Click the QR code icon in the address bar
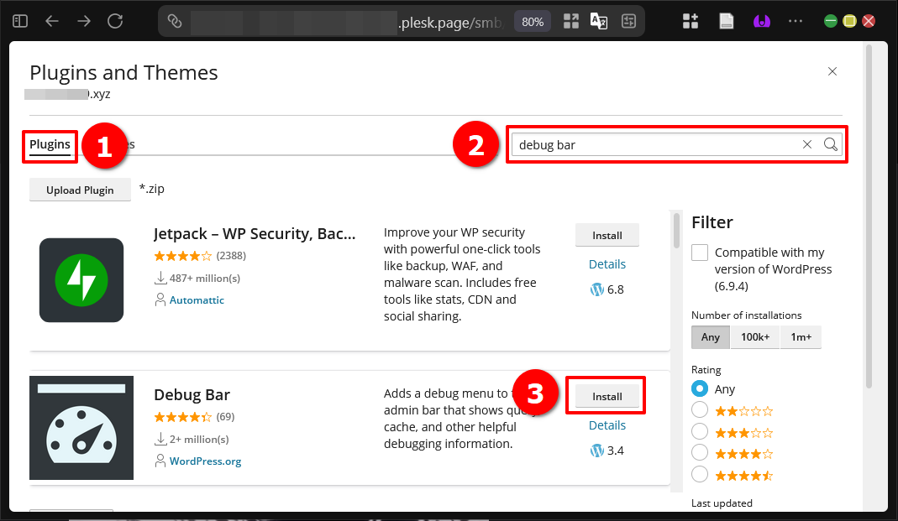898x521 pixels. (x=571, y=21)
